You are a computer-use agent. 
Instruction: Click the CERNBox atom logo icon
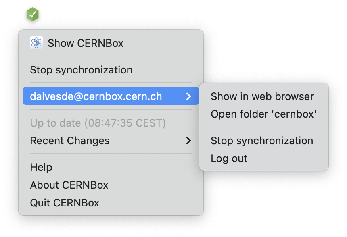[36, 43]
